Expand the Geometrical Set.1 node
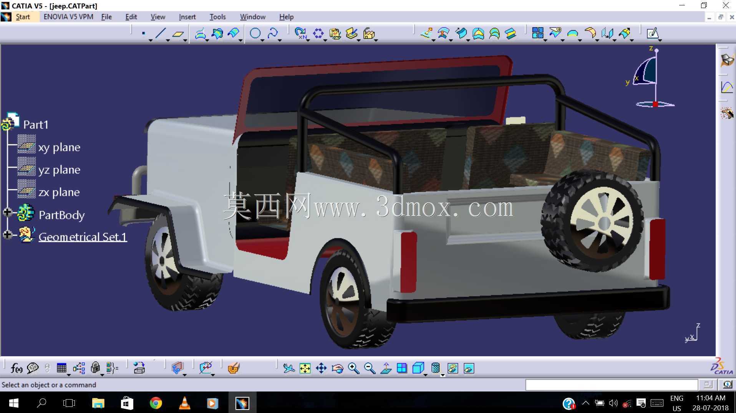Screen dimensions: 736x413 tap(7, 235)
